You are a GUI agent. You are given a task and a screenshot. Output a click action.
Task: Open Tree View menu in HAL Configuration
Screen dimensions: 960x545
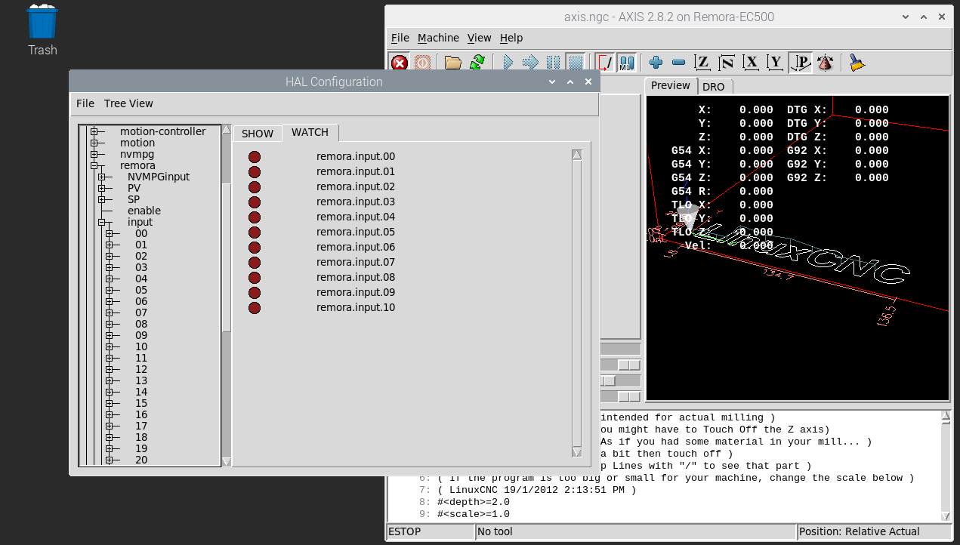click(x=128, y=103)
